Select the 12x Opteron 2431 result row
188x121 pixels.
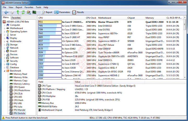tap(110, 41)
